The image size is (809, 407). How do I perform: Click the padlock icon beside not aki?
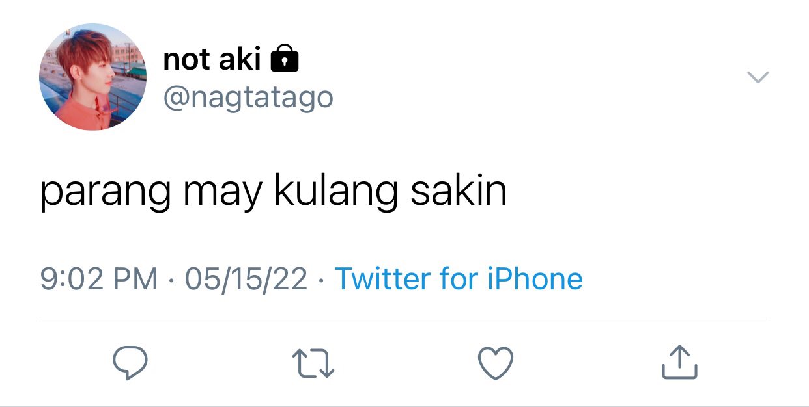point(284,59)
